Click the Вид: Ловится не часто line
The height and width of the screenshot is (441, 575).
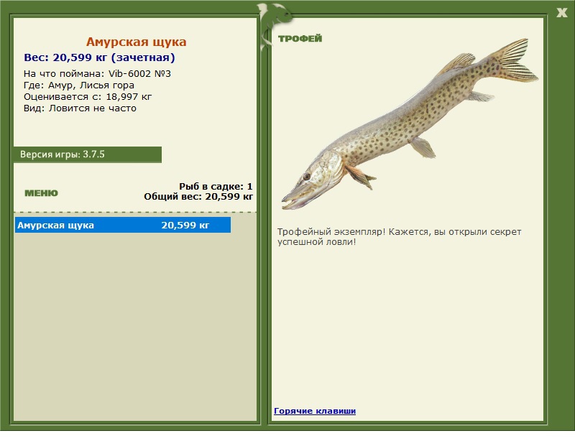coord(80,108)
